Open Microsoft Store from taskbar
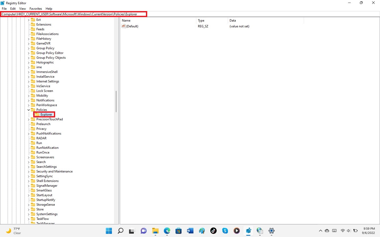 click(178, 231)
